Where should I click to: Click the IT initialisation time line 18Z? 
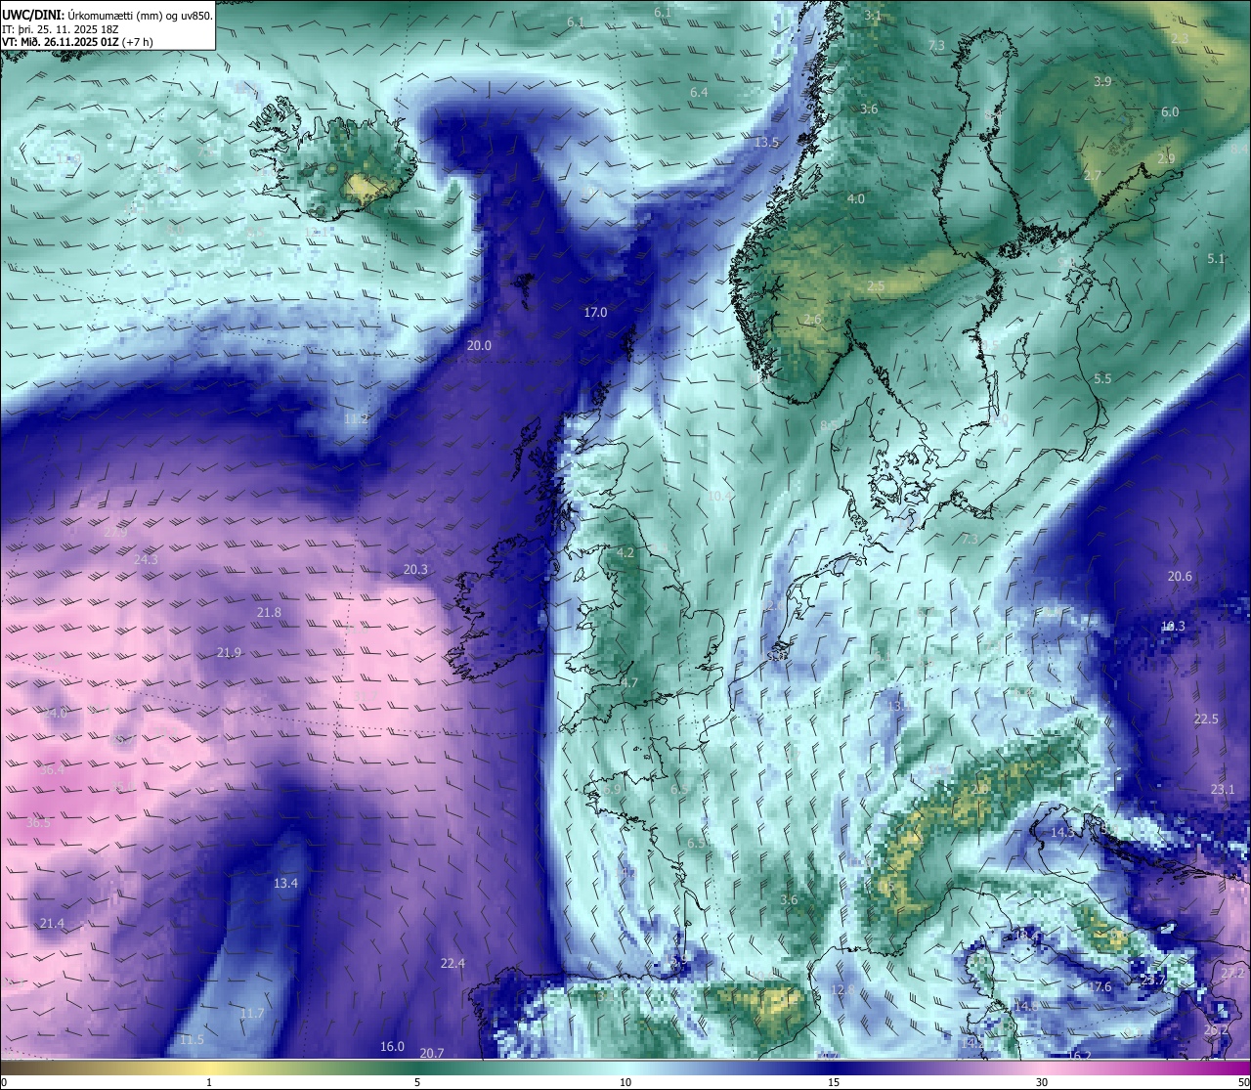61,29
